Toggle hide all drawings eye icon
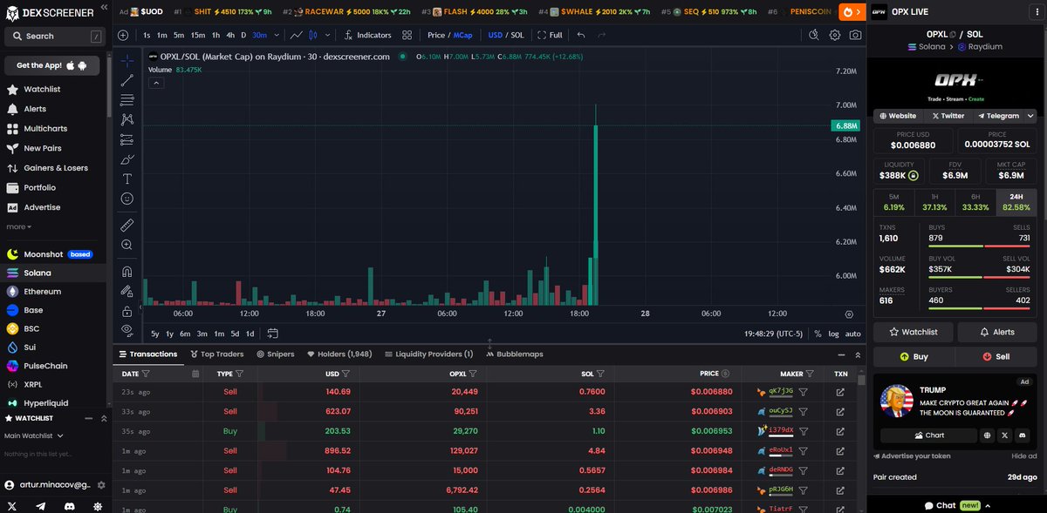 pos(127,330)
